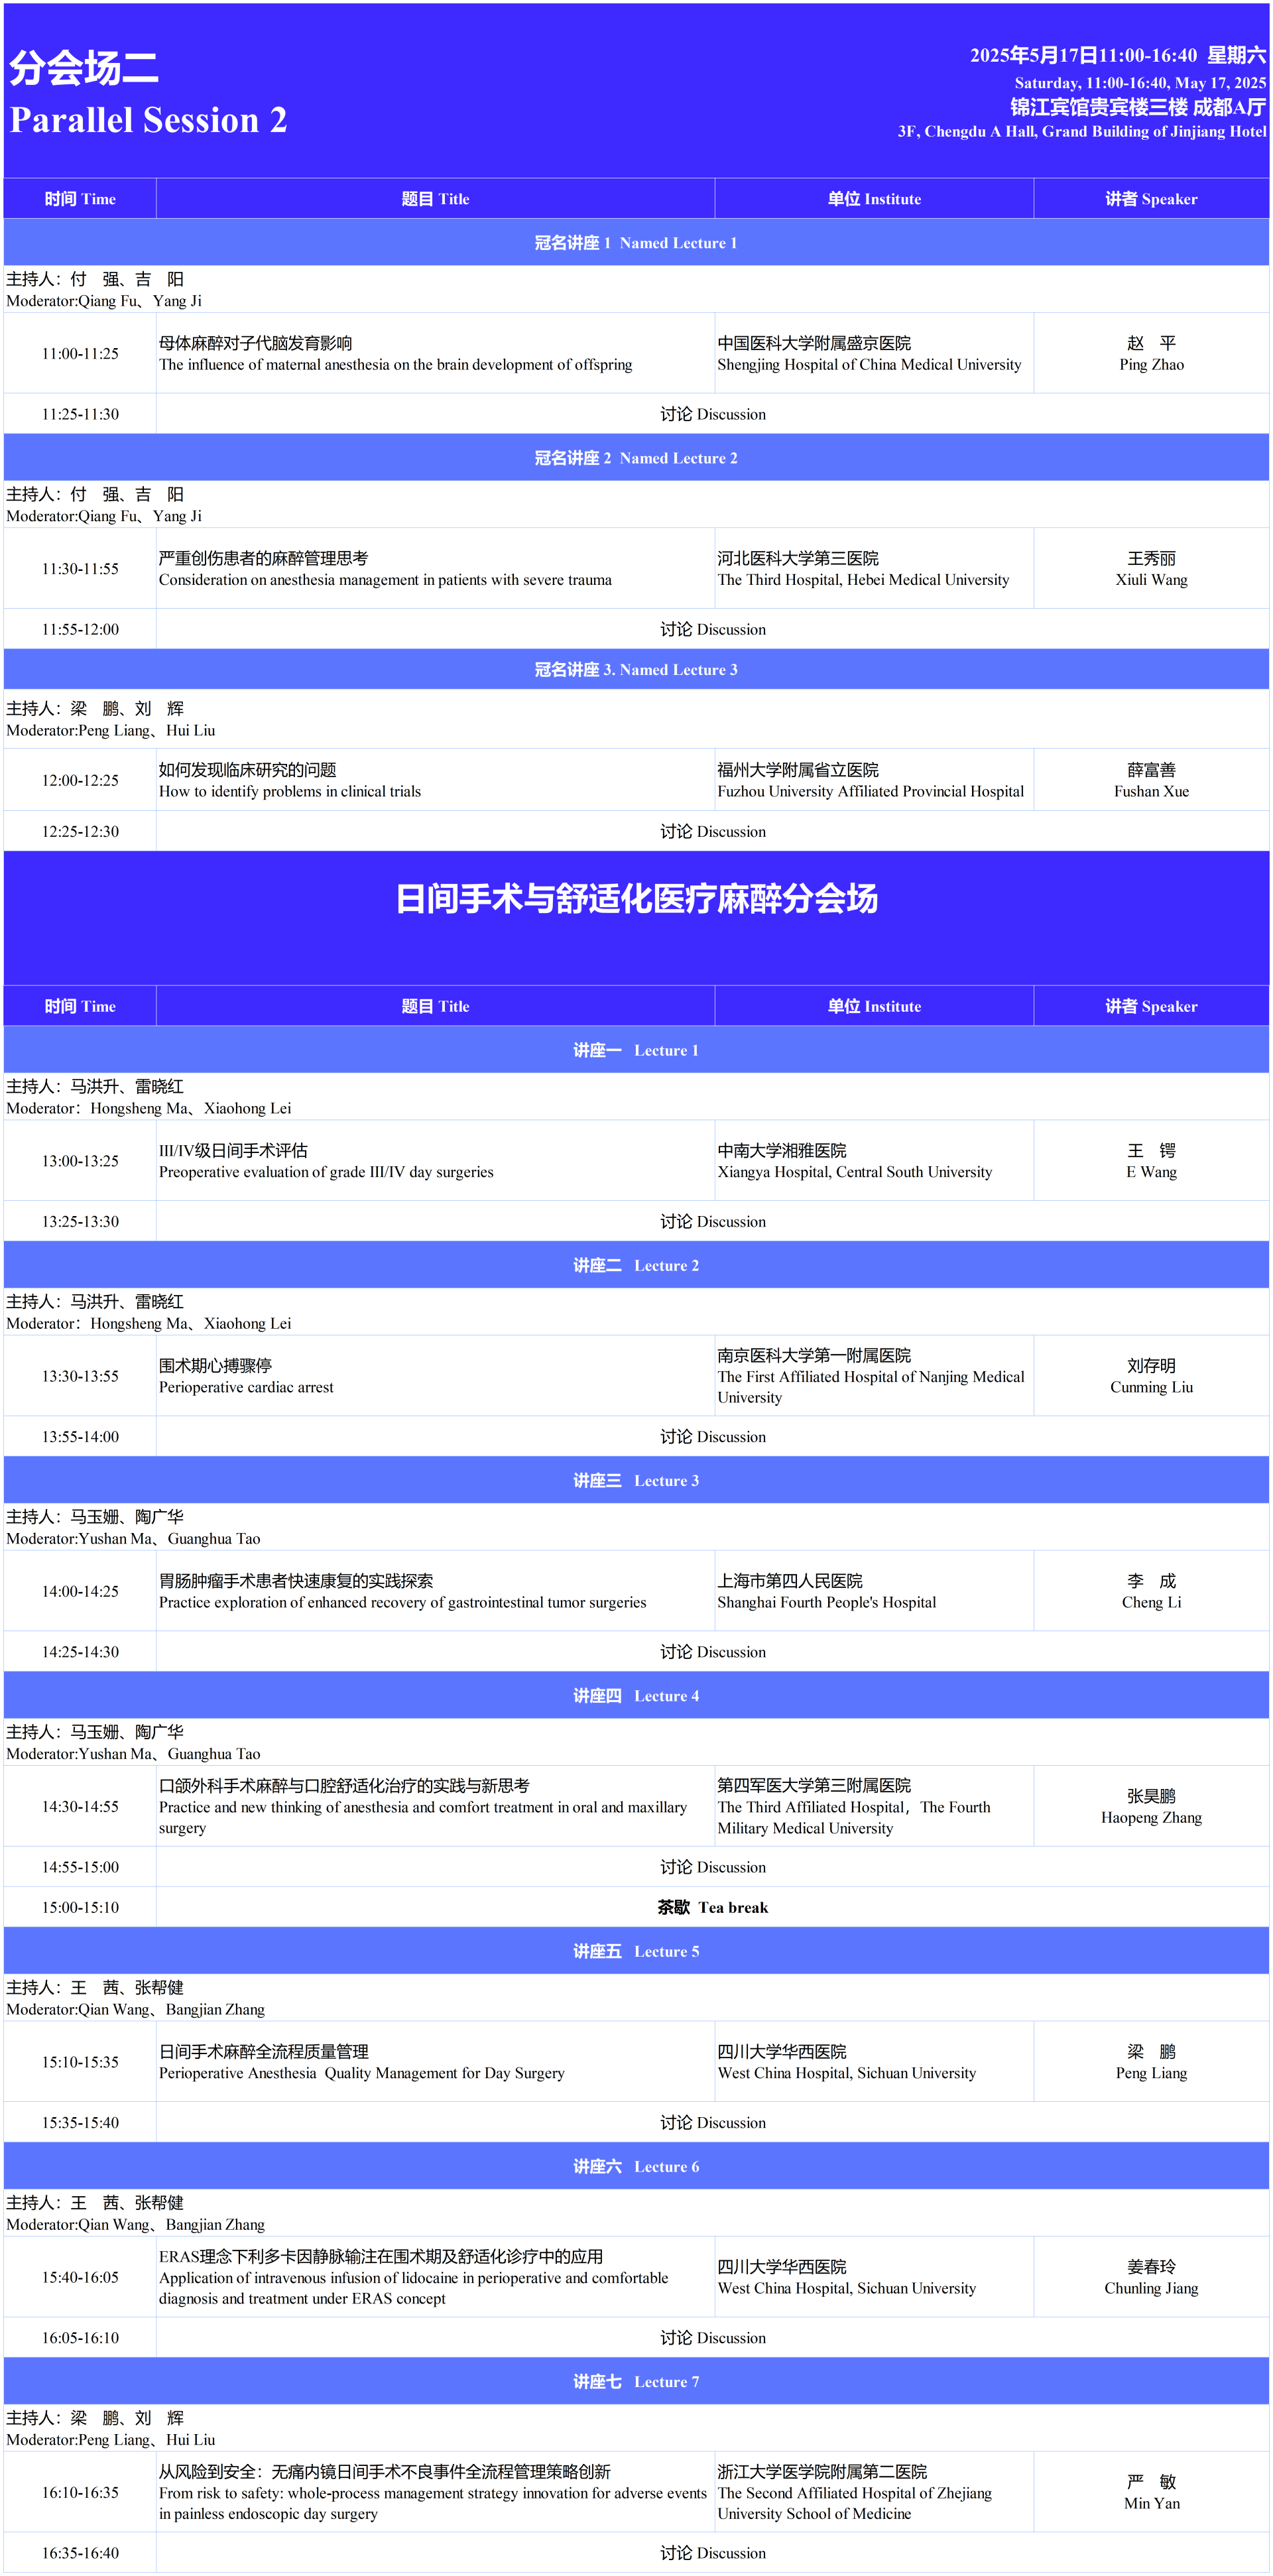Click the time cell 16:05-16:10
The image size is (1273, 2576).
click(x=80, y=2338)
